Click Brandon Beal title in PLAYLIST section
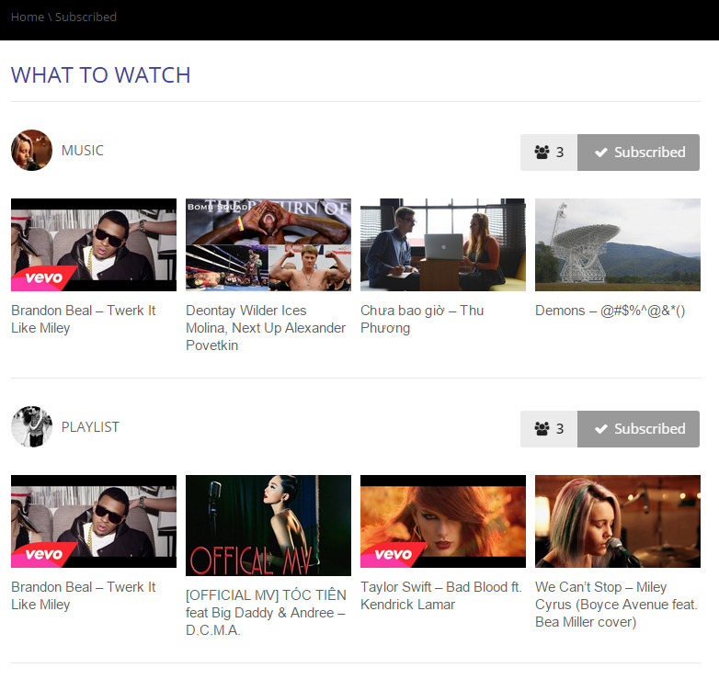Viewport: 719px width, 679px height. point(83,595)
